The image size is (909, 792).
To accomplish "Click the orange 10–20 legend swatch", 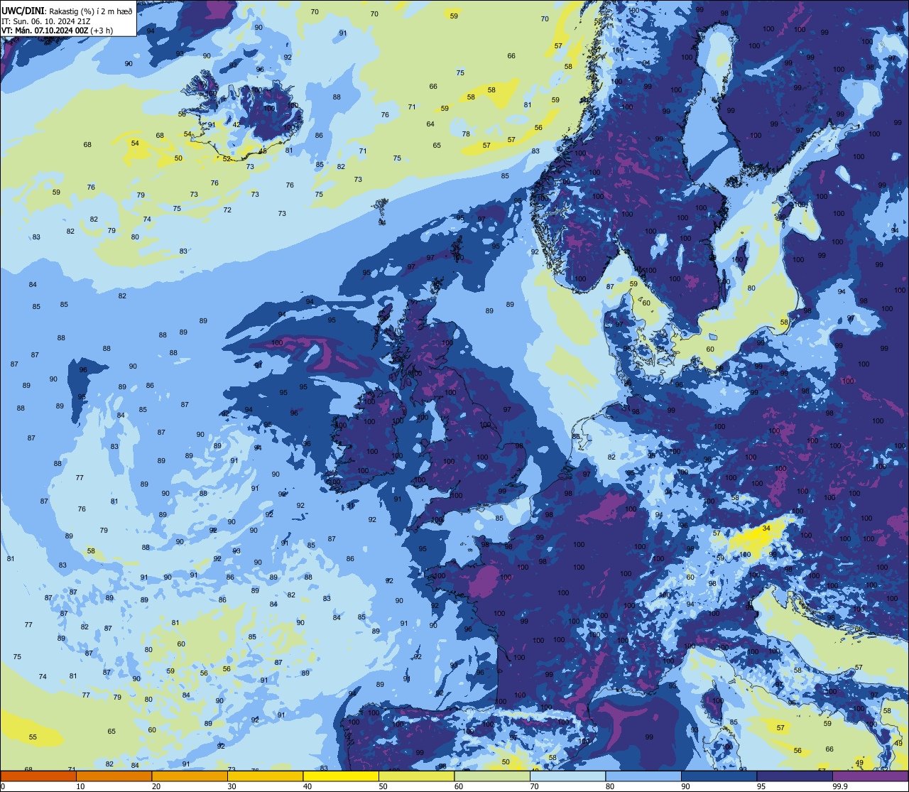I will [x=114, y=776].
